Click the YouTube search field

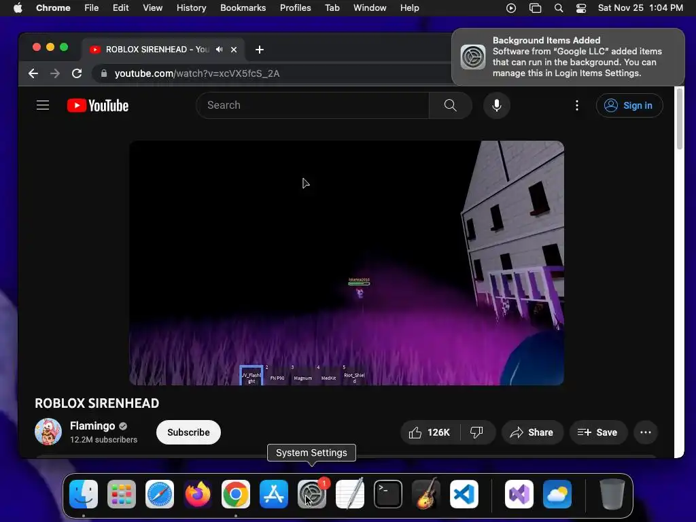pos(313,105)
